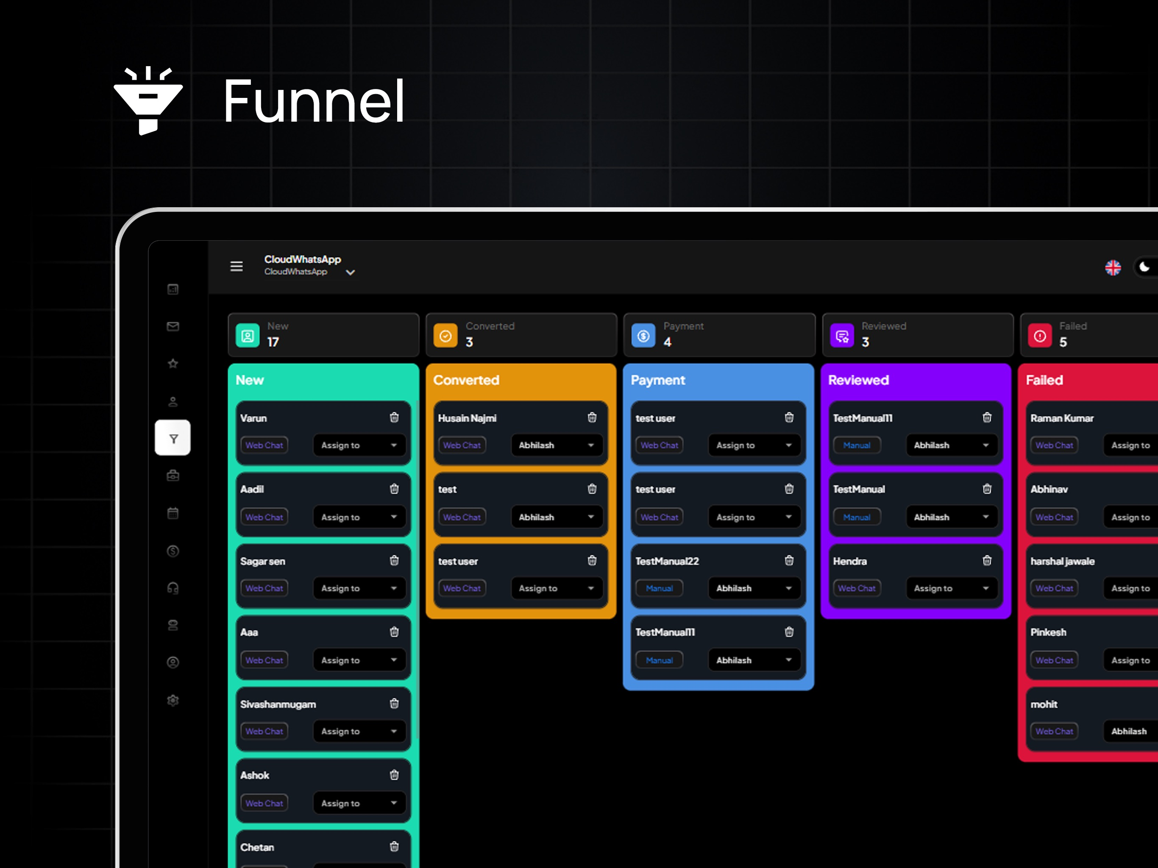Click the Payment column header

(x=657, y=380)
